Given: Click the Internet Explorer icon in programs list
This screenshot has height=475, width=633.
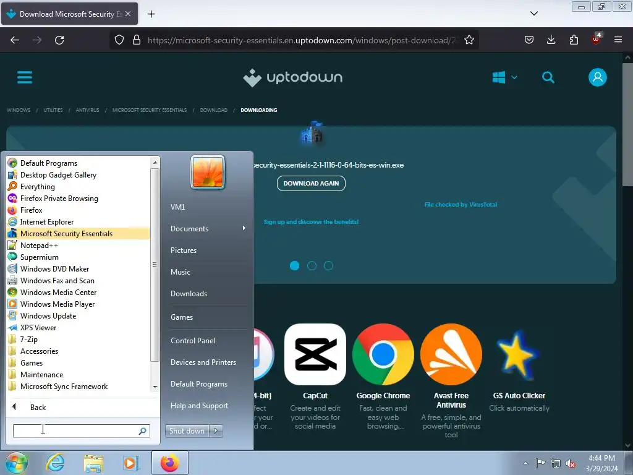Looking at the screenshot, I should pos(12,222).
